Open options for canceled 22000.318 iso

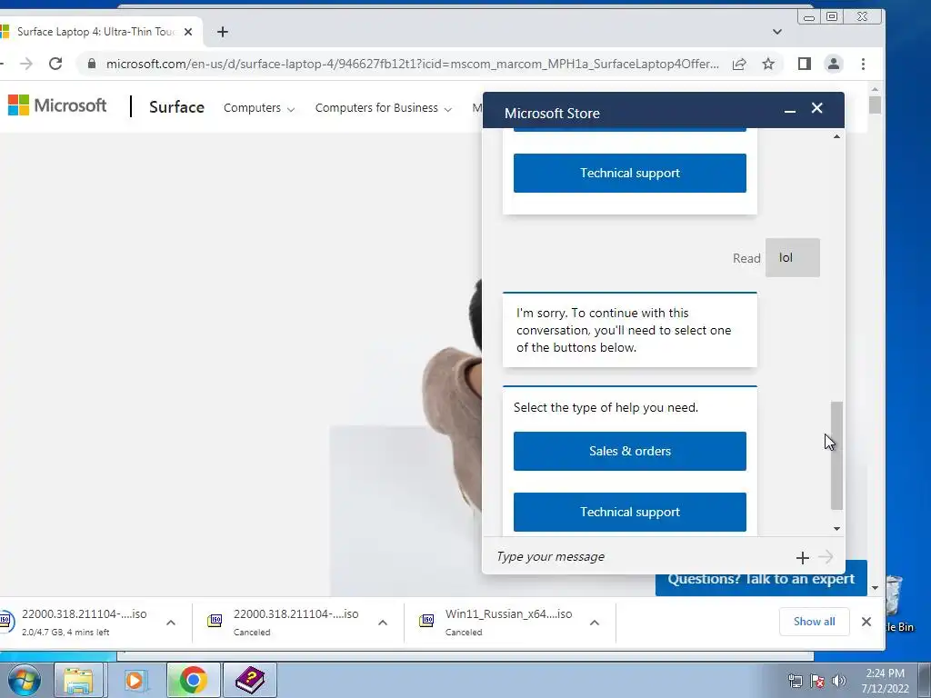pyautogui.click(x=383, y=623)
